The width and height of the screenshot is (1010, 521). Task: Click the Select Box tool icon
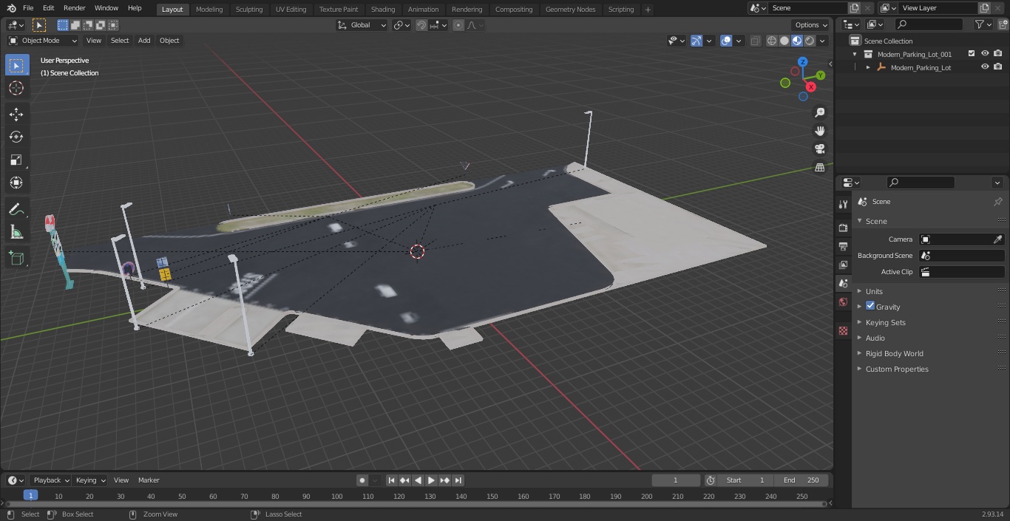tap(16, 65)
